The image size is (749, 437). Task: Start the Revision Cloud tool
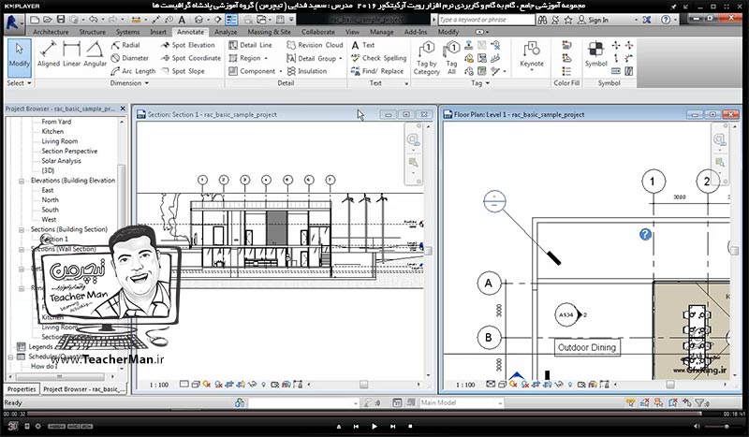tap(315, 45)
